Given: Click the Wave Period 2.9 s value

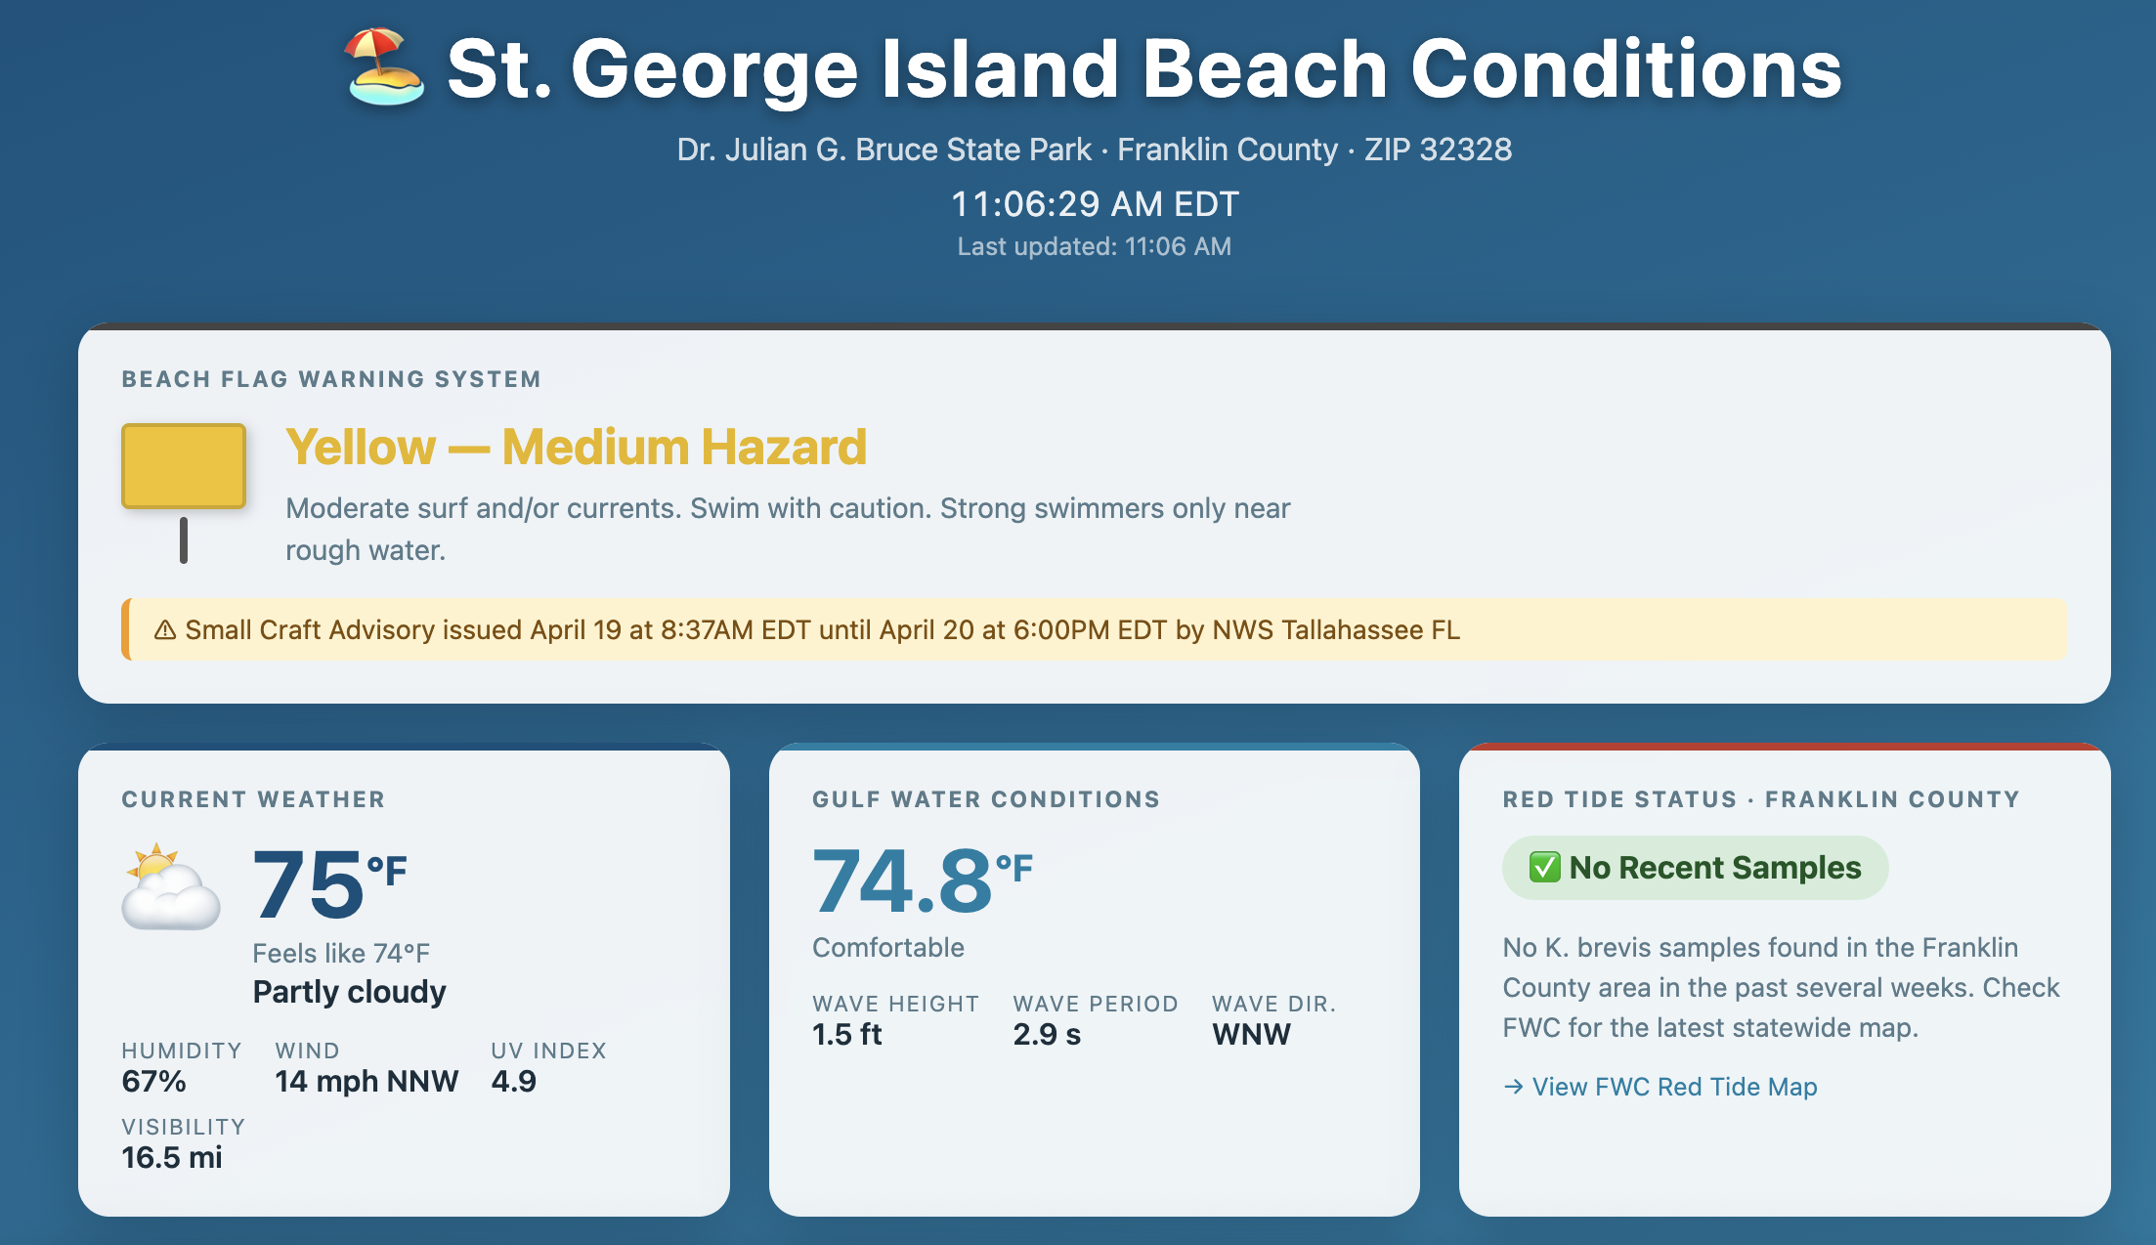Looking at the screenshot, I should click(1047, 1034).
